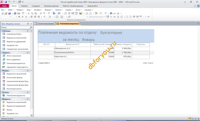Switch to Design View in status bar

coord(198,119)
